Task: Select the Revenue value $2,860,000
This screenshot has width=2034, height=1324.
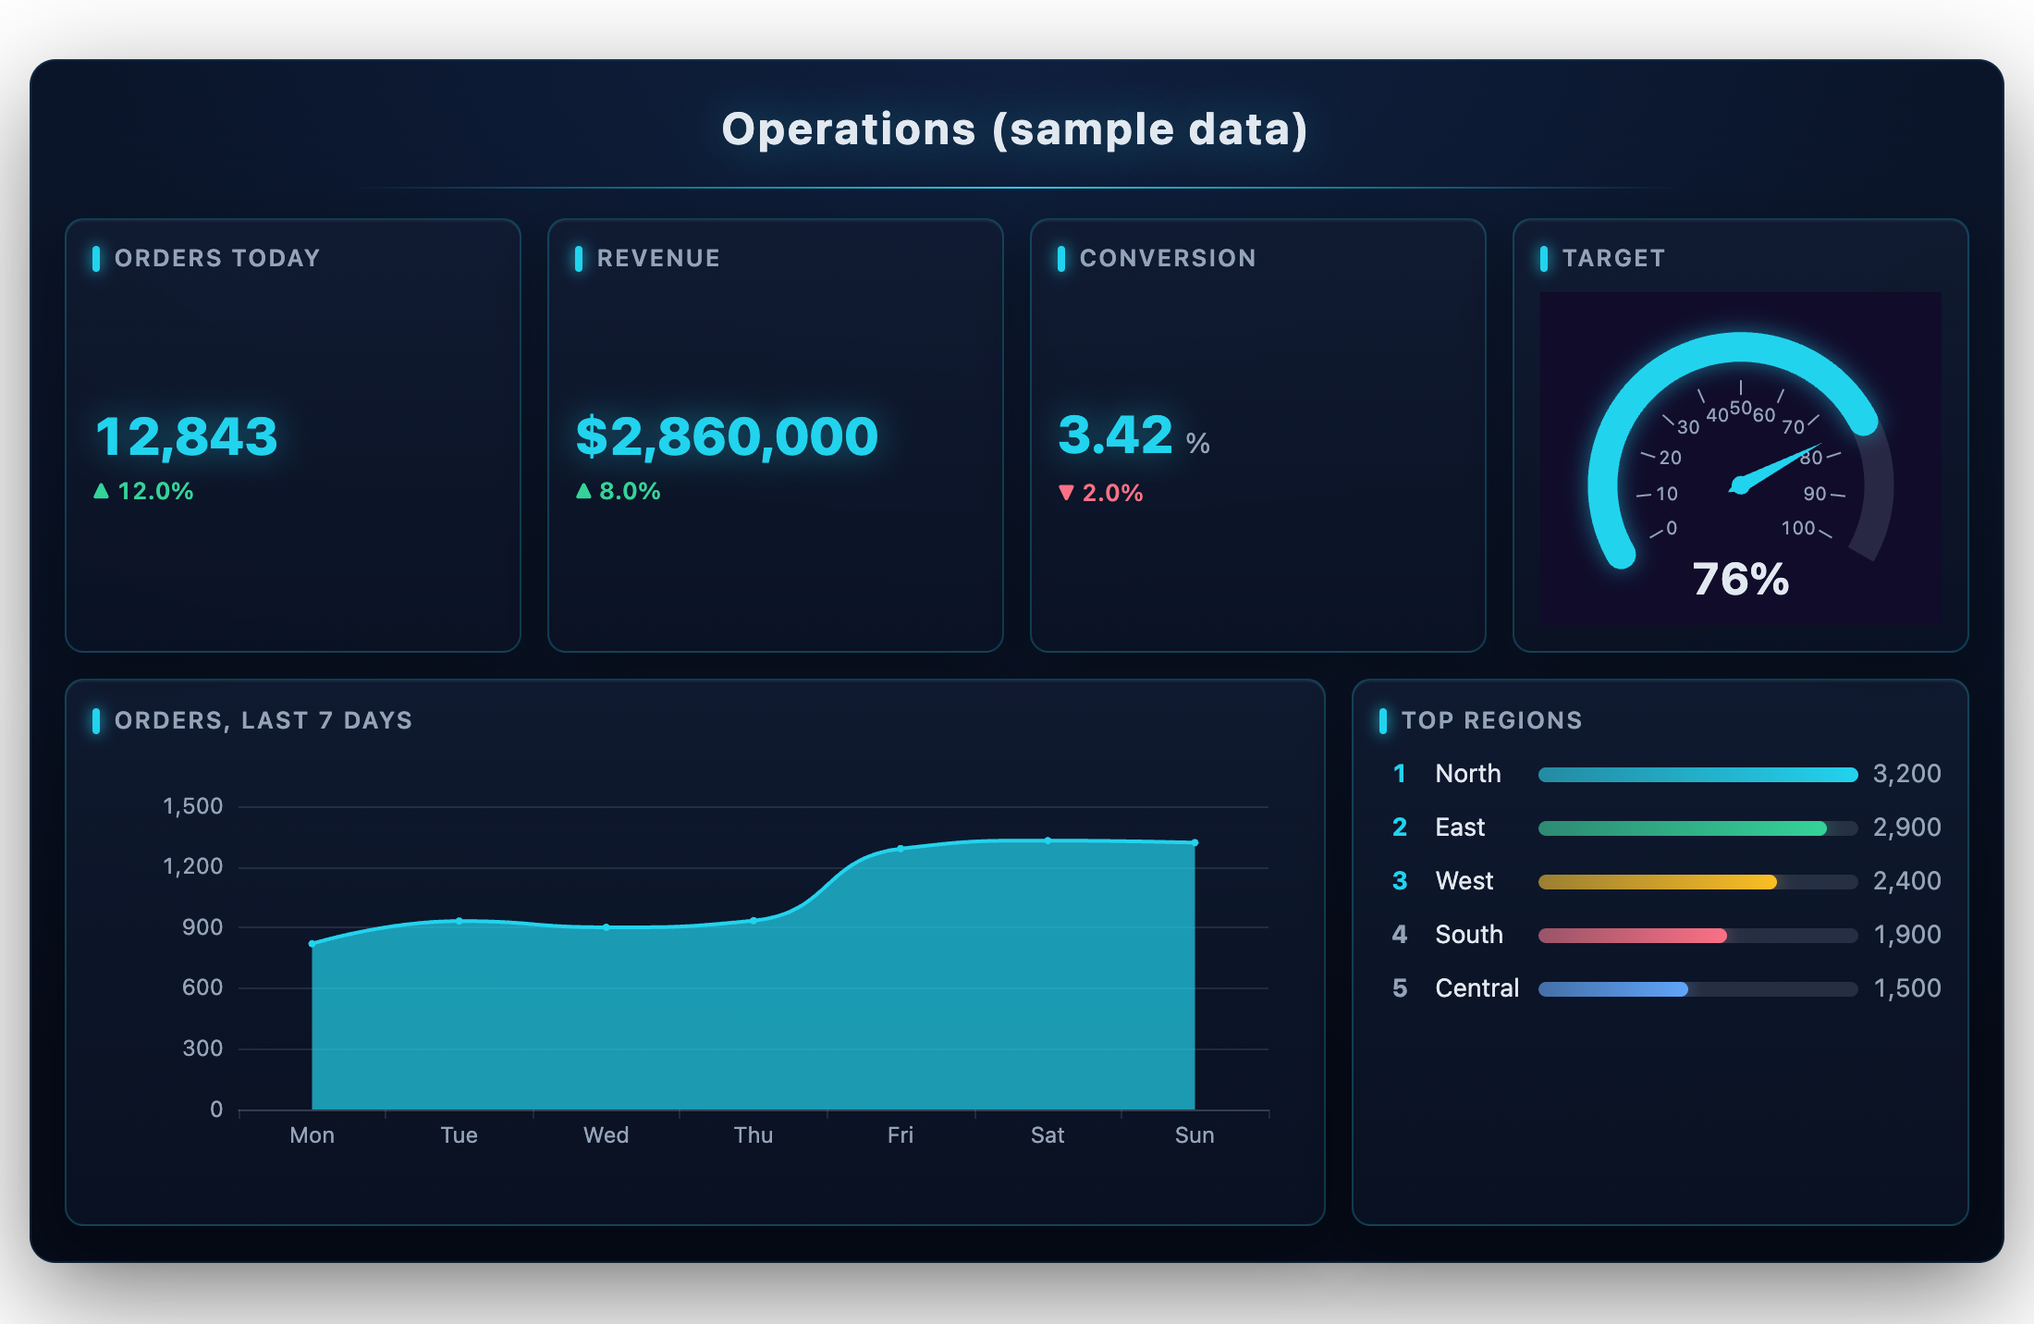Action: pos(727,436)
